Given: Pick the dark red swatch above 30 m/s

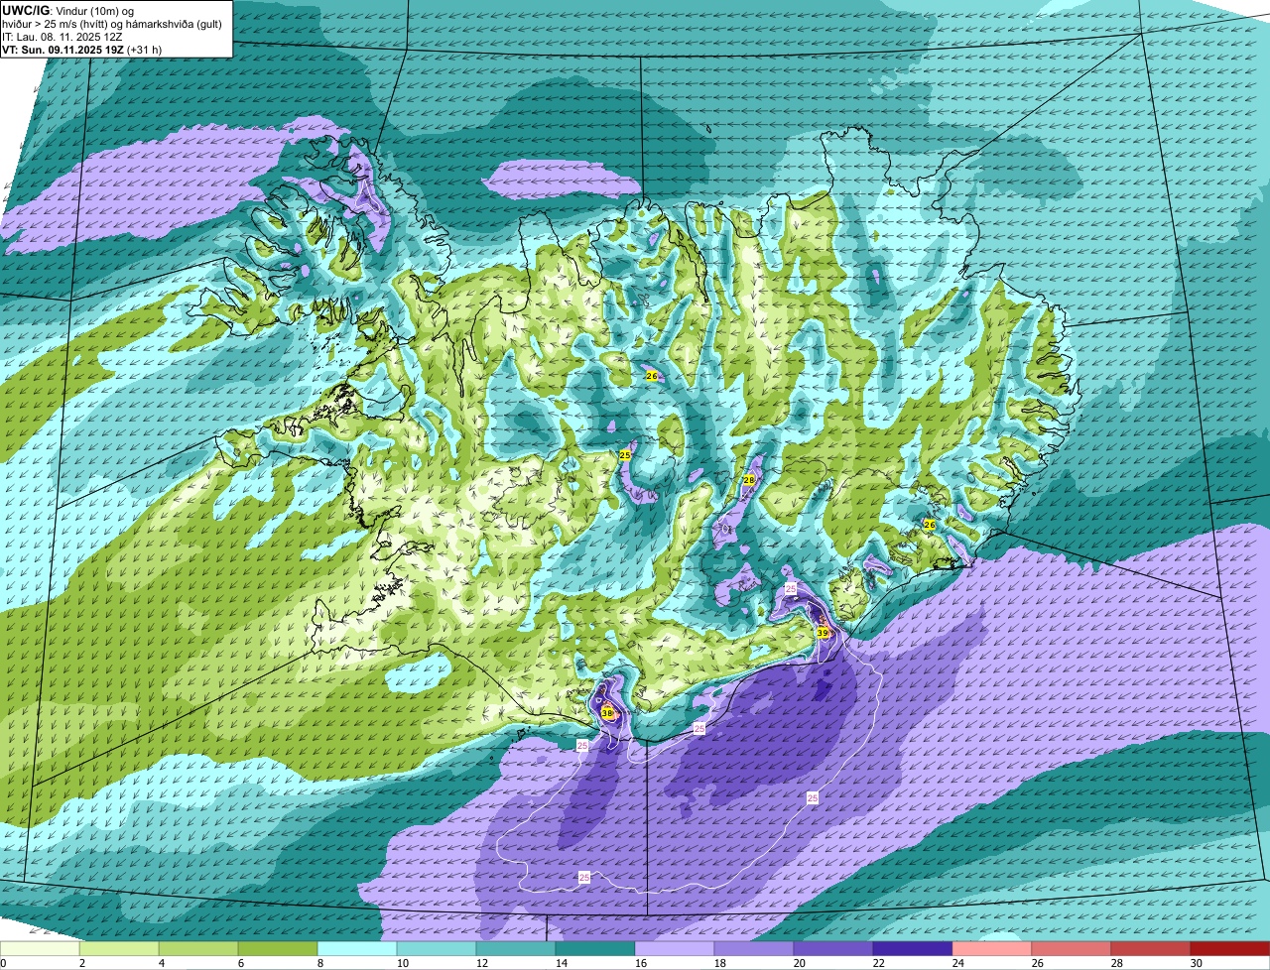Looking at the screenshot, I should tap(1230, 949).
